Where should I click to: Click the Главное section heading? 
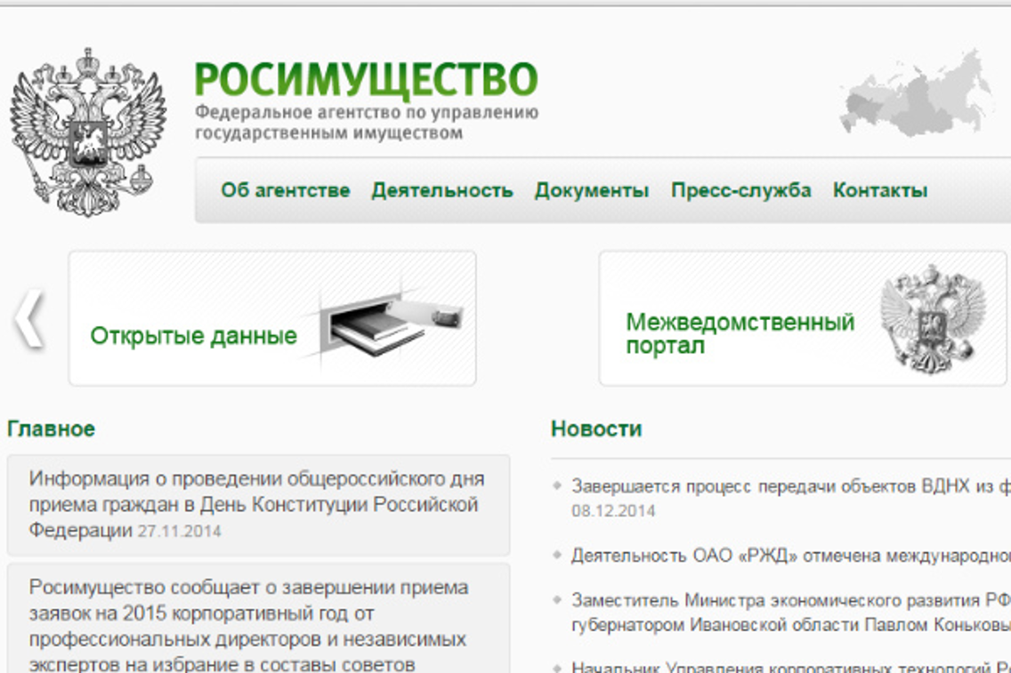pos(51,429)
